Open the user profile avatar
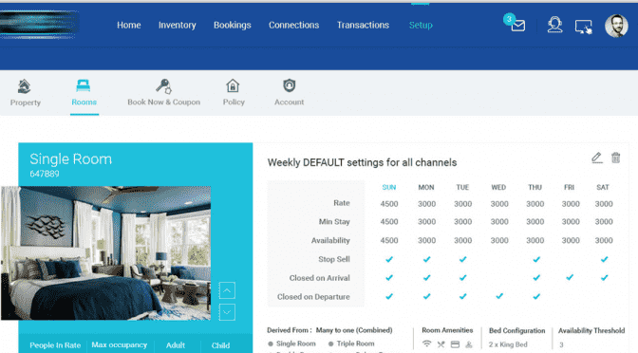 (x=616, y=26)
